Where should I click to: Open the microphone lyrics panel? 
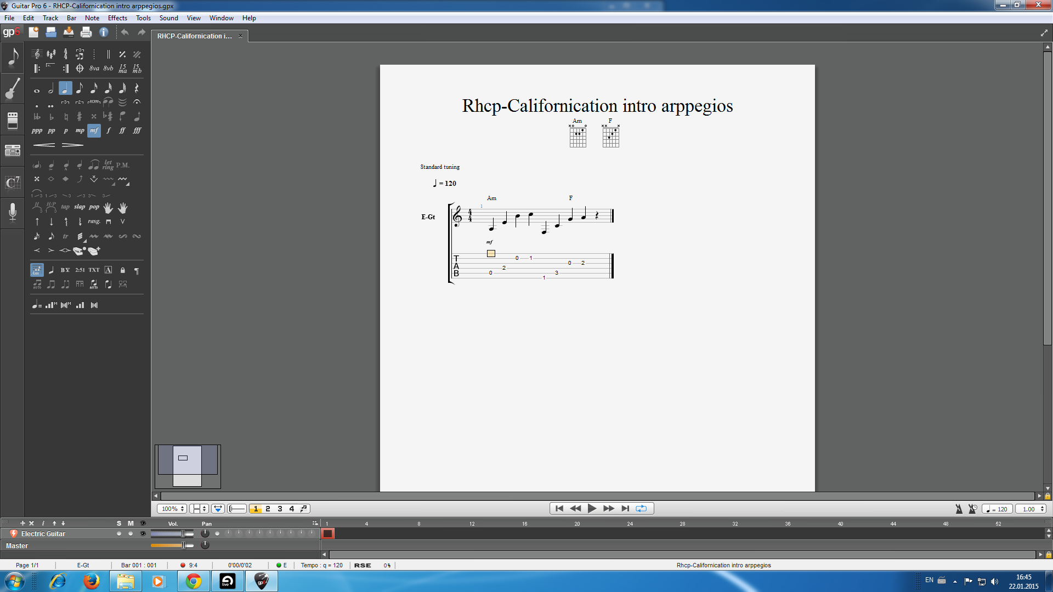13,212
